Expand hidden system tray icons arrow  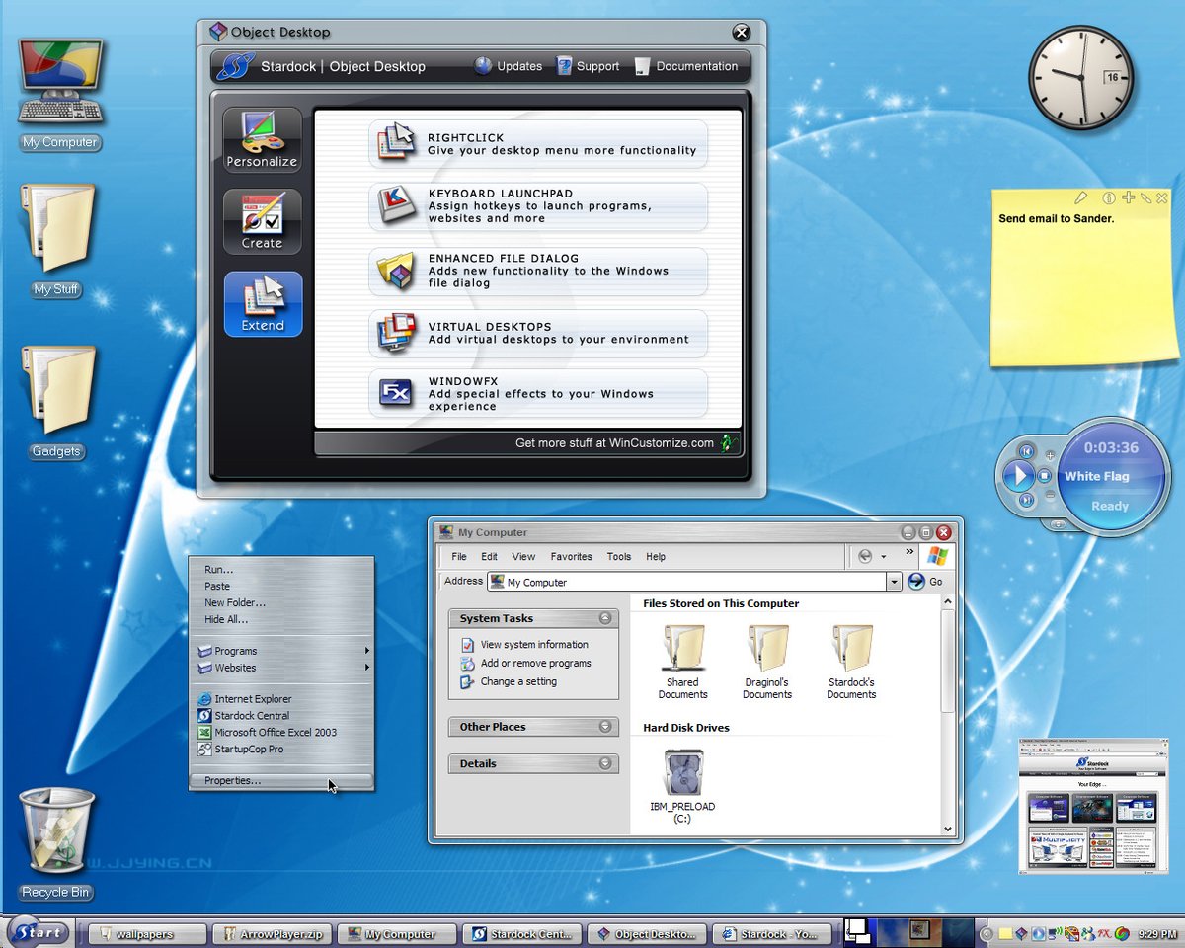[x=986, y=933]
